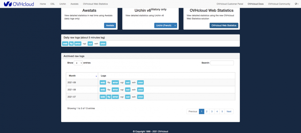Click ftp badge for 2021-09
The height and width of the screenshot is (133, 301).
click(109, 83)
